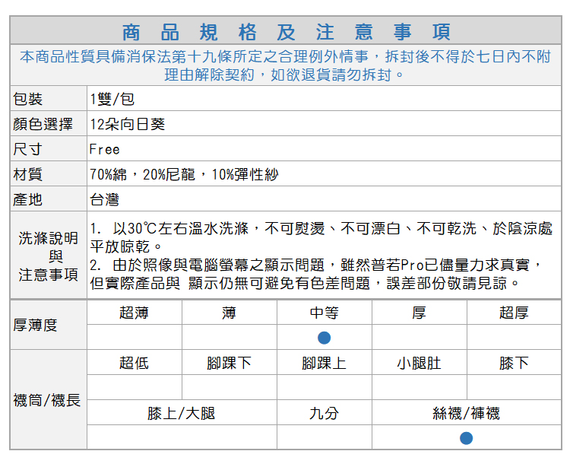This screenshot has height=467, width=570.
Task: Click the blue dot under 絲襪/褲襪
Action: tap(467, 438)
